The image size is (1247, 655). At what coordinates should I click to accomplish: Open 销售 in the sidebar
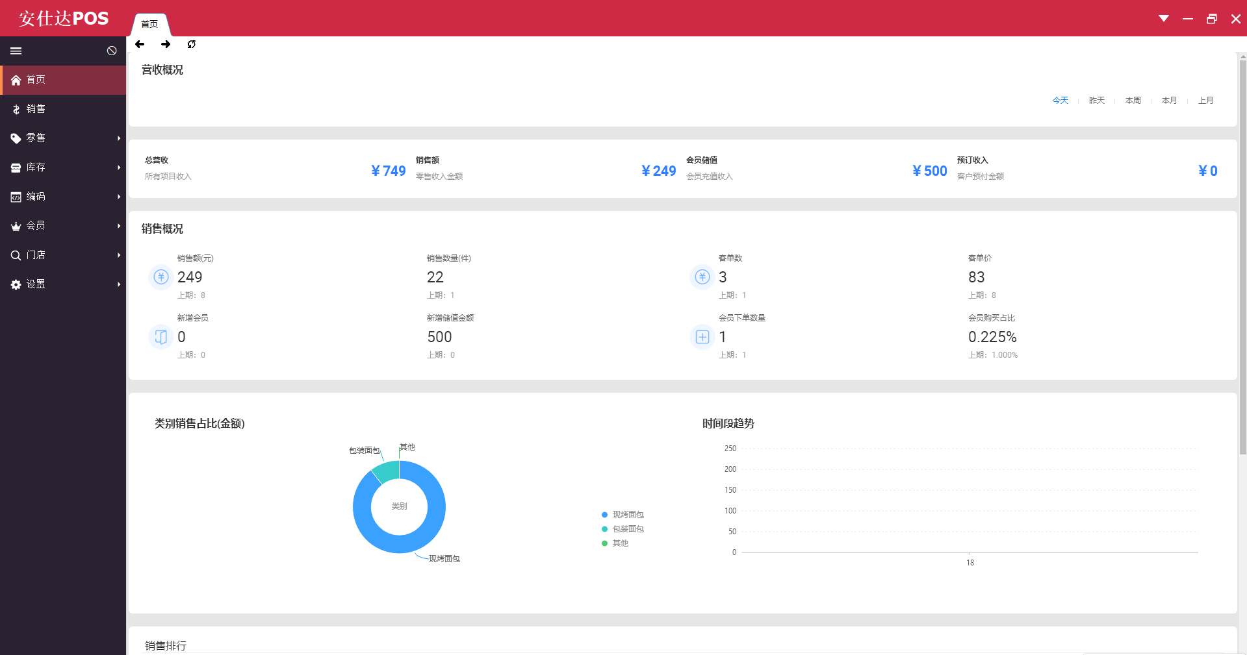point(63,109)
